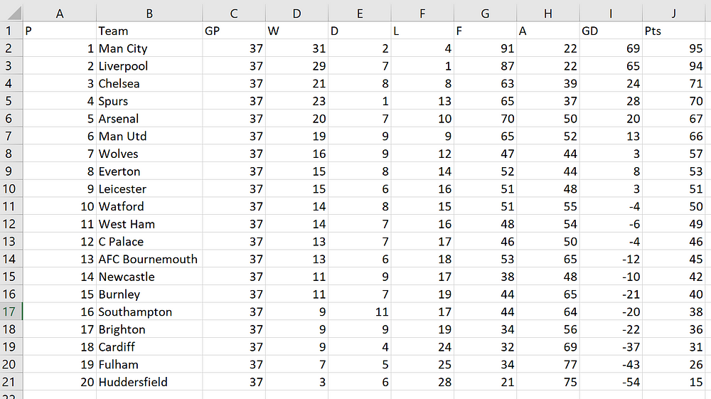
Task: Click the Select All corner triangle
Action: pos(14,13)
